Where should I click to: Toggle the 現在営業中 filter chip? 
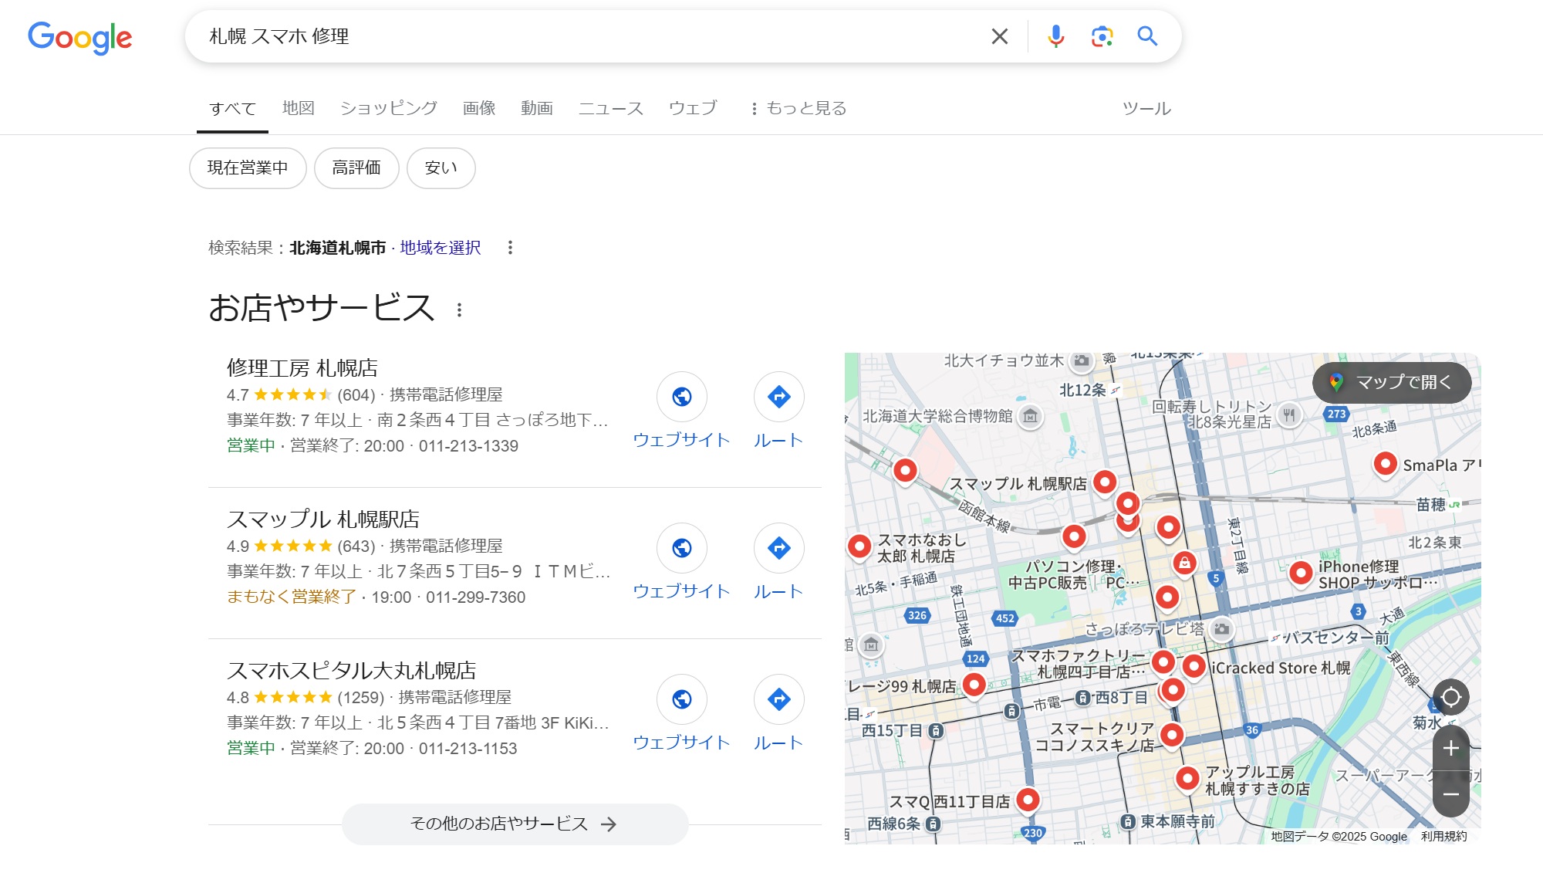[248, 167]
